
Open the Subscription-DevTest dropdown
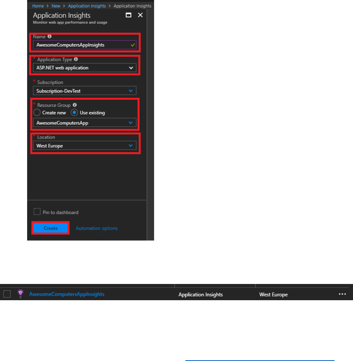[x=84, y=91]
